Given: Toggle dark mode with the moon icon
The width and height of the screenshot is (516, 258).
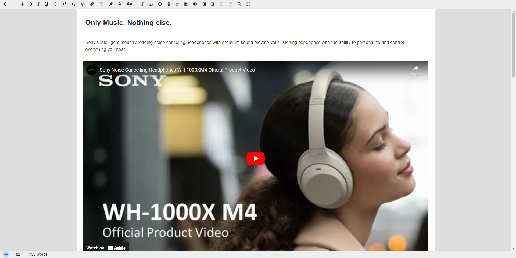Looking at the screenshot, I should coord(5,4).
